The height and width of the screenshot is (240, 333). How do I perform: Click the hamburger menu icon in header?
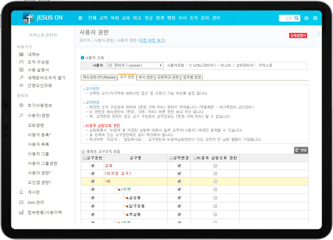pyautogui.click(x=80, y=18)
